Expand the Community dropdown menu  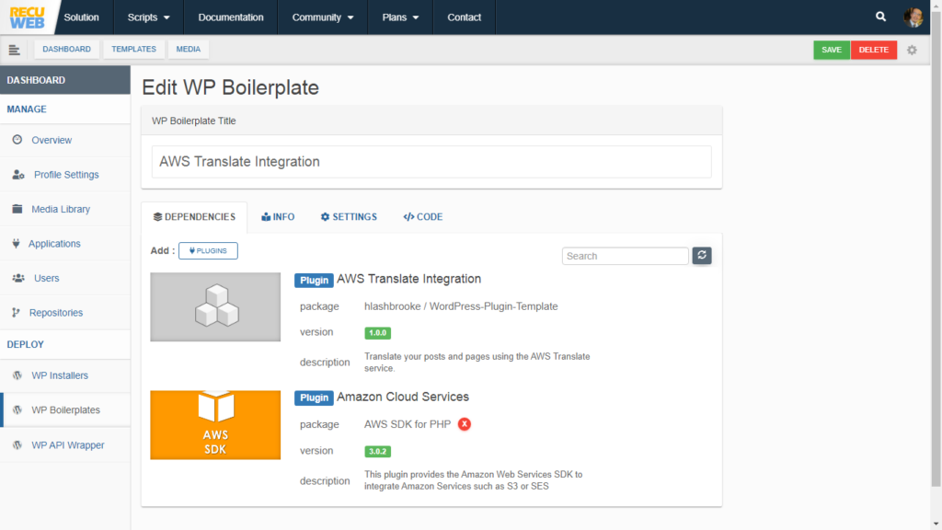click(x=323, y=17)
